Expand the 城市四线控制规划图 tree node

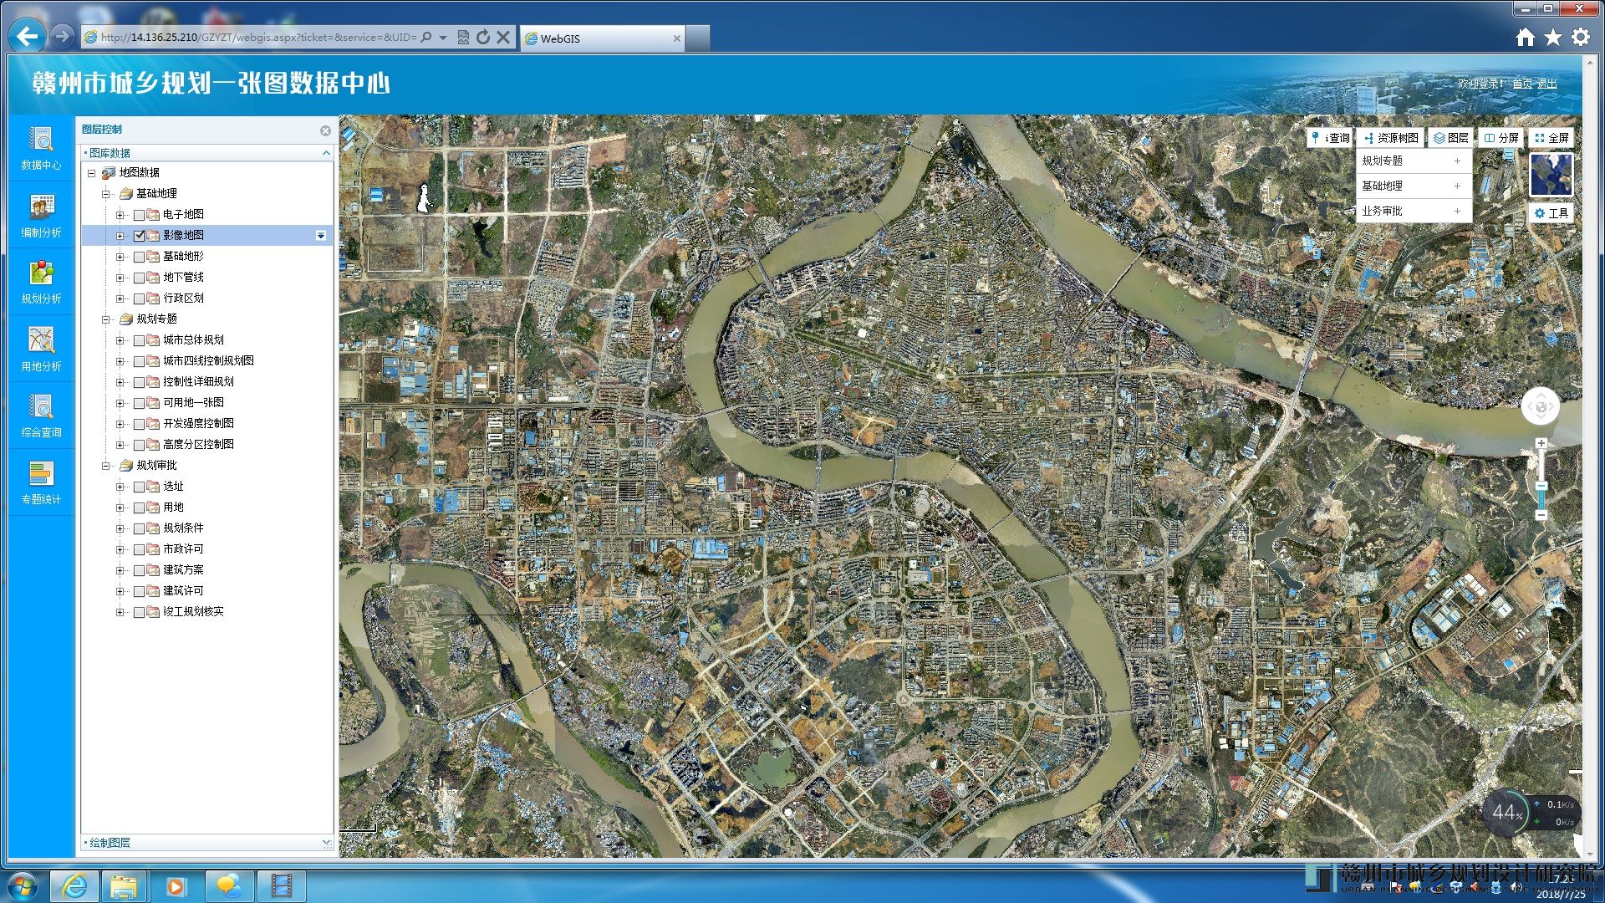click(120, 361)
